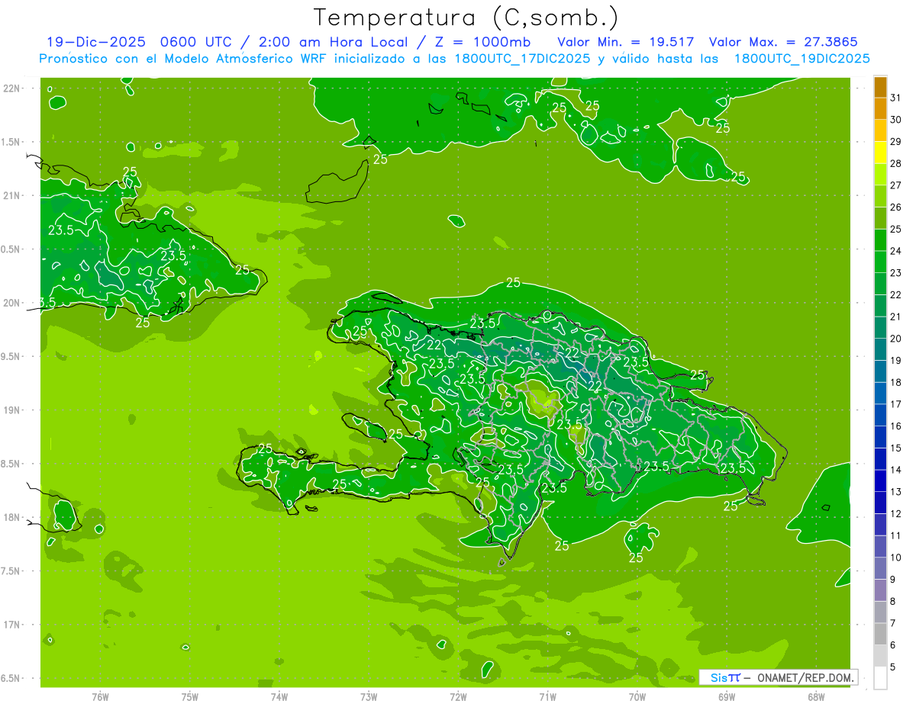Pick the gray swatch between 6 and 7

click(881, 634)
